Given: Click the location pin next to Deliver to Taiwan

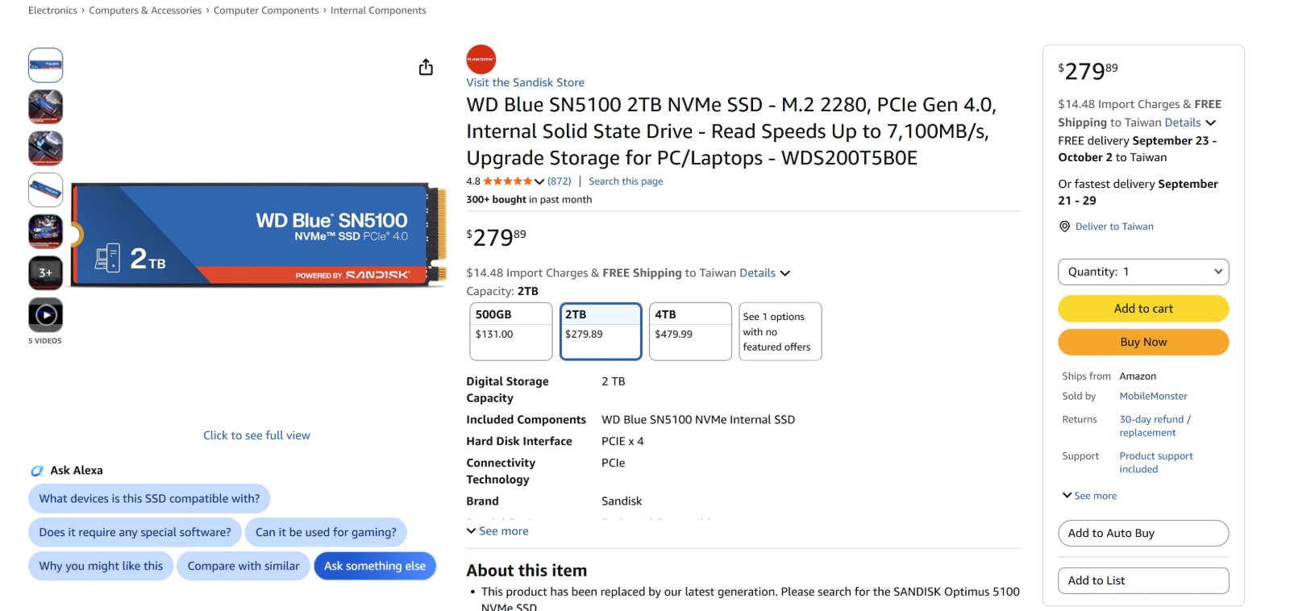Looking at the screenshot, I should 1064,227.
